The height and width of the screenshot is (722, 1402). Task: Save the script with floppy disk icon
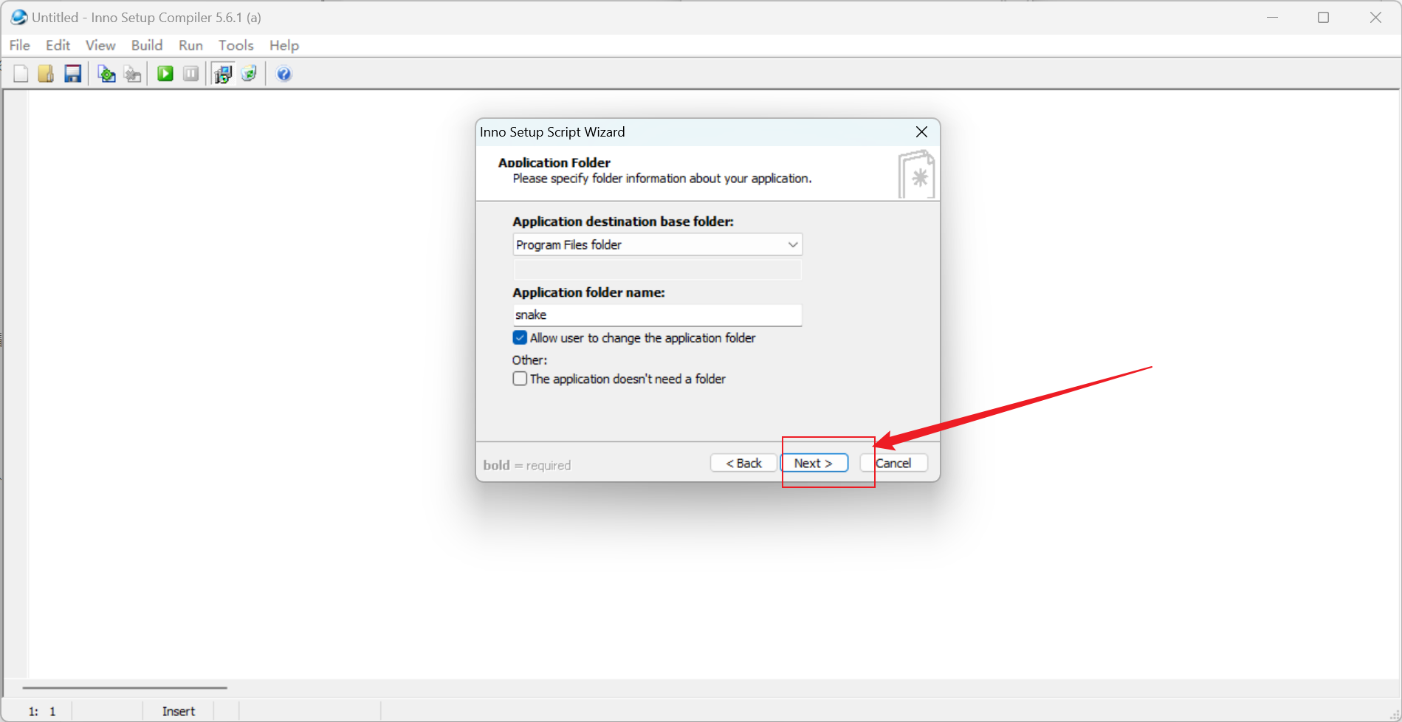click(x=72, y=74)
